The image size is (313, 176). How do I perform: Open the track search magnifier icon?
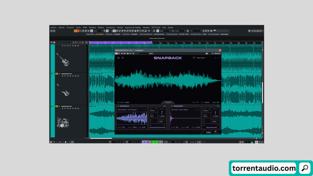pos(86,42)
